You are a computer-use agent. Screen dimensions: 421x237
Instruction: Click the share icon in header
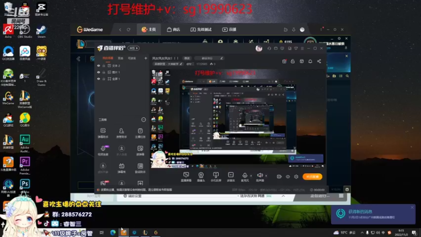click(x=319, y=61)
